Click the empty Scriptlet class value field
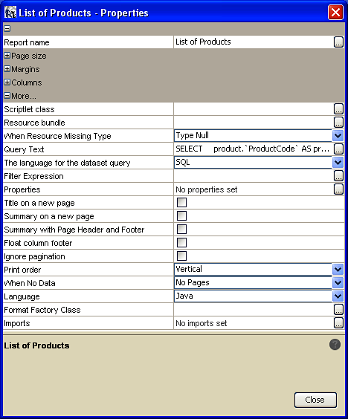This screenshot has height=419, width=348. pyautogui.click(x=254, y=108)
